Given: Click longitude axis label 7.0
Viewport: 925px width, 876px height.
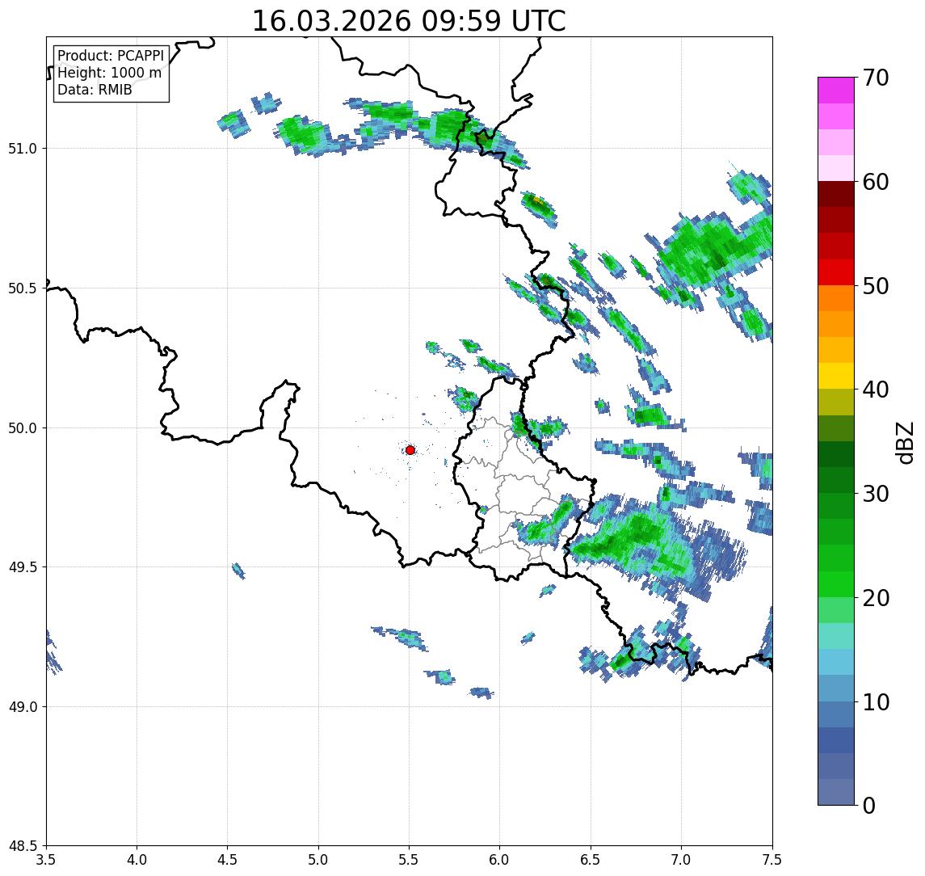Looking at the screenshot, I should point(682,859).
